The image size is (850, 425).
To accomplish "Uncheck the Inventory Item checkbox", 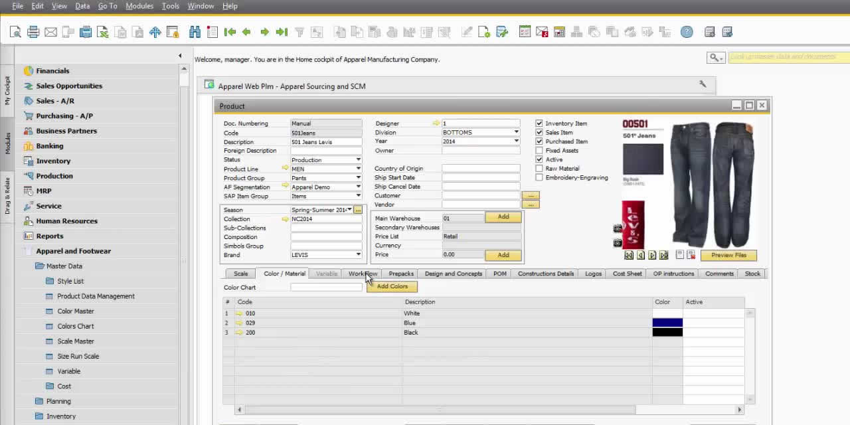I will [x=539, y=124].
